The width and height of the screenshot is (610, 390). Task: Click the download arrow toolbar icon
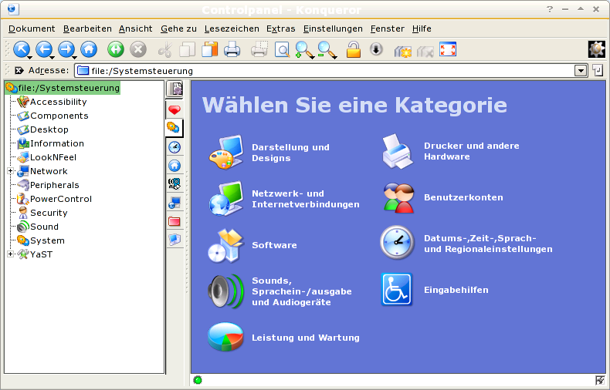(376, 49)
